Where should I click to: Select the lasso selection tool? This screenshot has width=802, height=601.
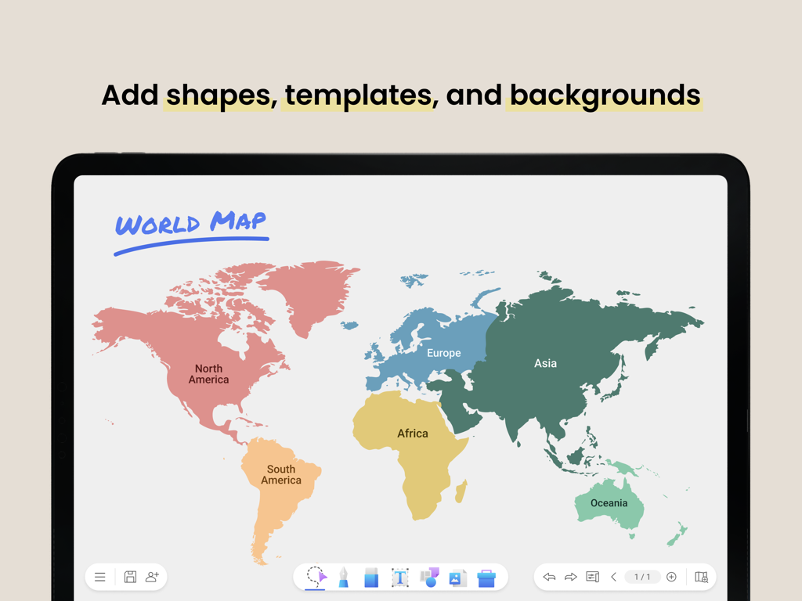point(314,577)
